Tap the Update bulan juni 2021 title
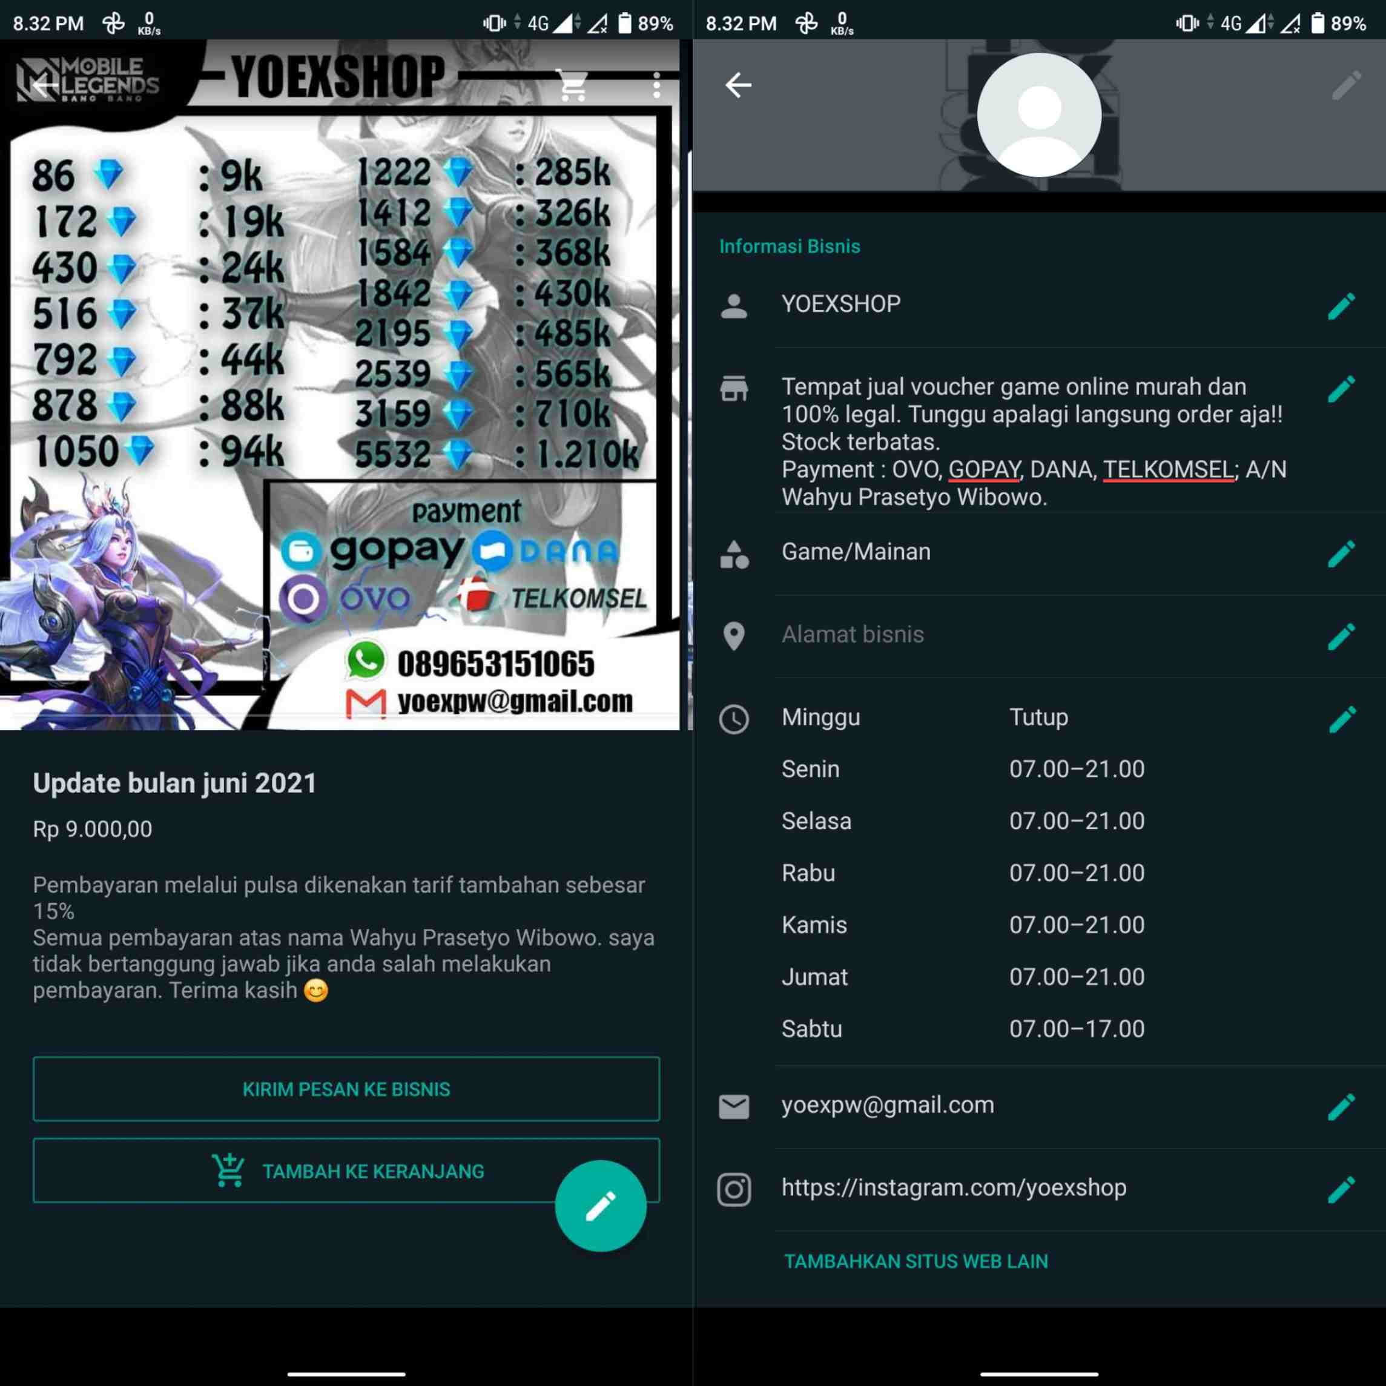Screen dimensions: 1386x1386 174,783
